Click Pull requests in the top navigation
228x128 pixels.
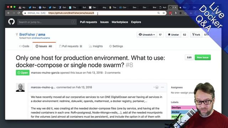88,22
